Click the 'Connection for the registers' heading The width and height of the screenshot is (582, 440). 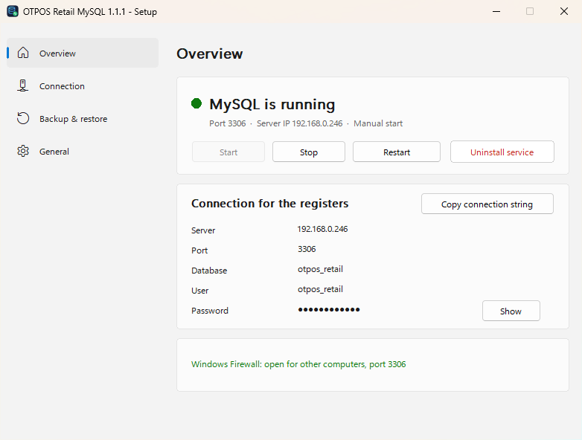click(270, 204)
